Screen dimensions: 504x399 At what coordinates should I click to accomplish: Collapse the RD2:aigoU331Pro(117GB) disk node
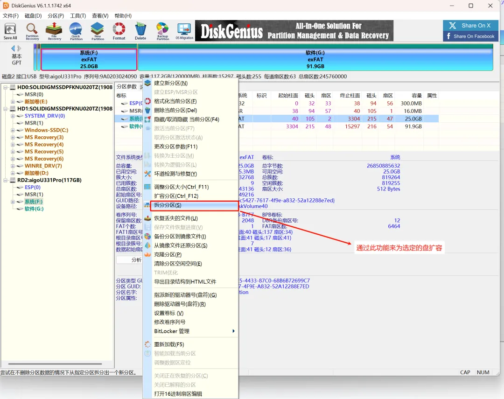click(x=6, y=180)
